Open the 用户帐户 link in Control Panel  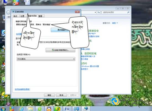pos(92,33)
